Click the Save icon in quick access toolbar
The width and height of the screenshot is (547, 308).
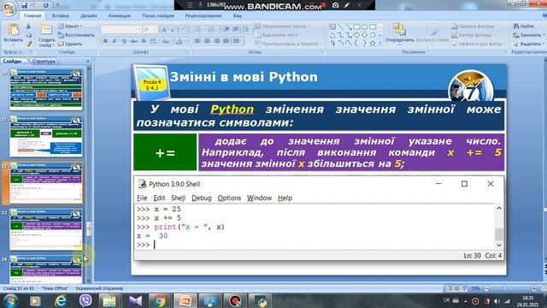click(x=24, y=5)
